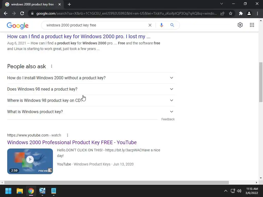
Task: Open Google quick settings gear
Action: point(240,25)
